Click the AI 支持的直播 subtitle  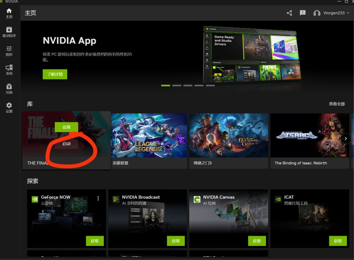coord(134,203)
